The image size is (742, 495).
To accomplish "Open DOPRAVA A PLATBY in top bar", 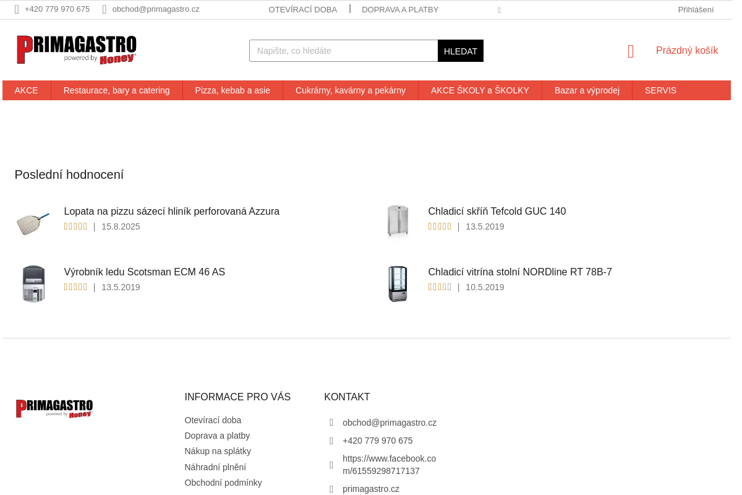I will pyautogui.click(x=400, y=10).
